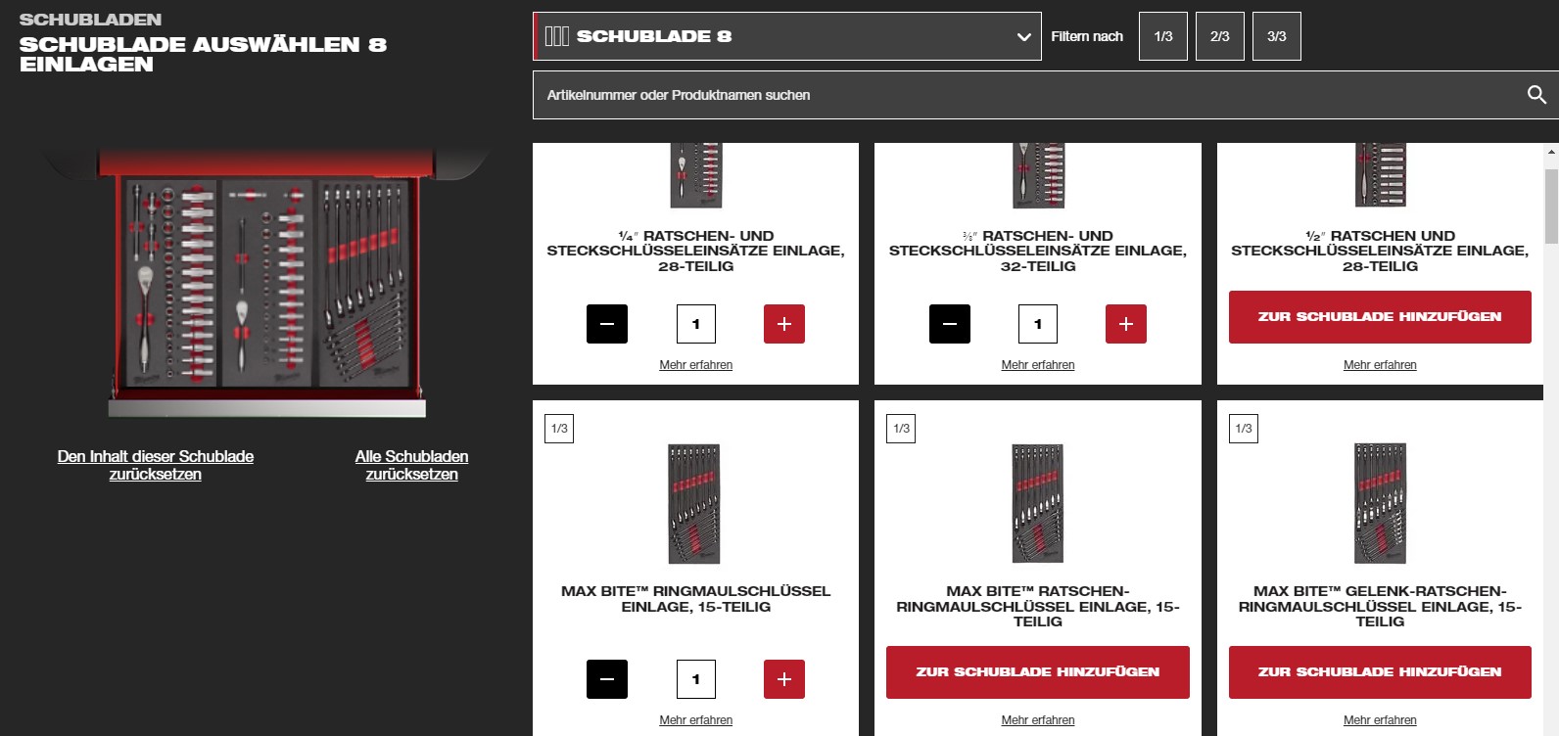Reset contents of this drawer

tap(156, 465)
